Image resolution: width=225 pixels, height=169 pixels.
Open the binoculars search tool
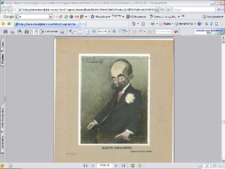click(x=27, y=32)
